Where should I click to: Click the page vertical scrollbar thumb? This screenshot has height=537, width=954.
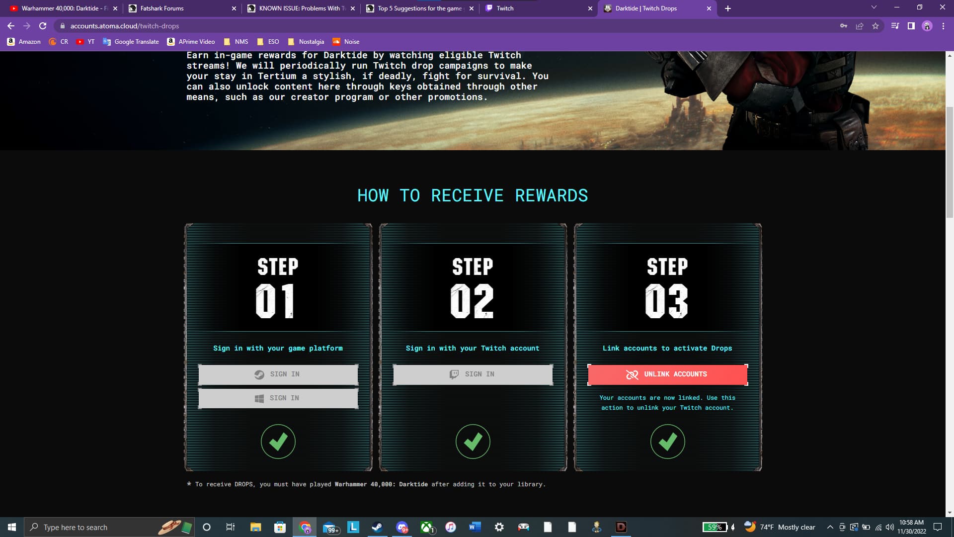coord(950,162)
